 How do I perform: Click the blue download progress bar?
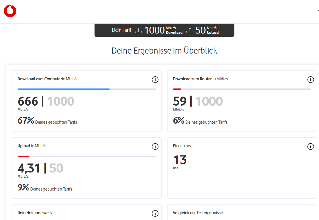[64, 89]
